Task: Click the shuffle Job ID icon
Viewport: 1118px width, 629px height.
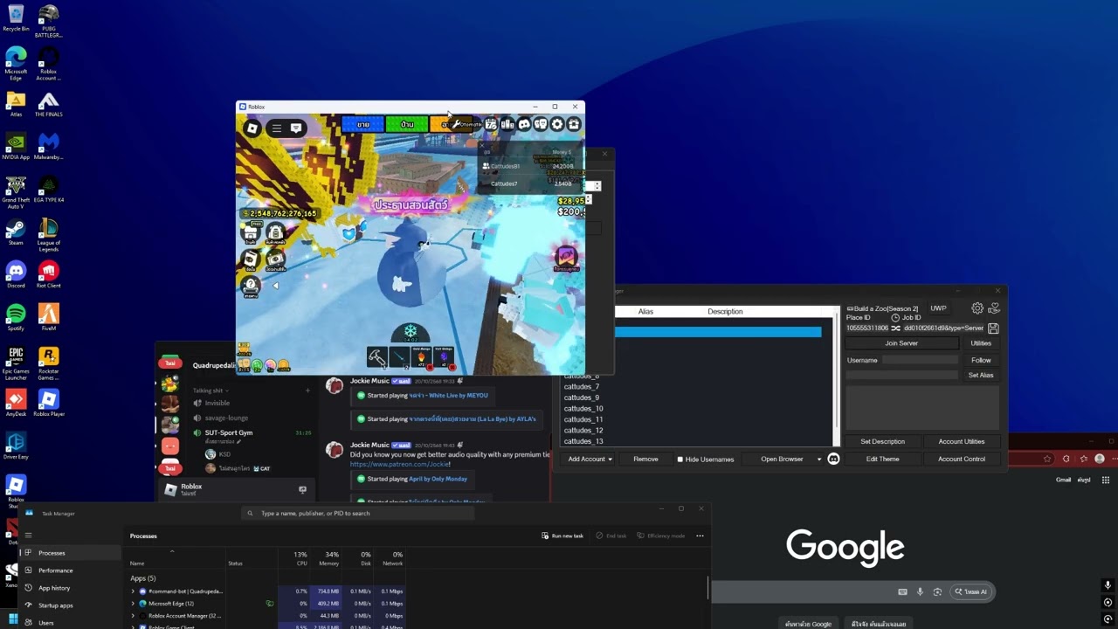Action: [895, 328]
